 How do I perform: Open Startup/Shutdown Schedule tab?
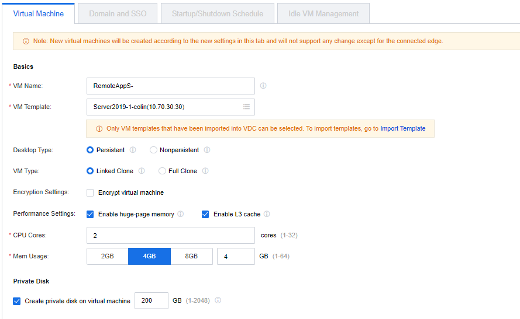point(218,13)
